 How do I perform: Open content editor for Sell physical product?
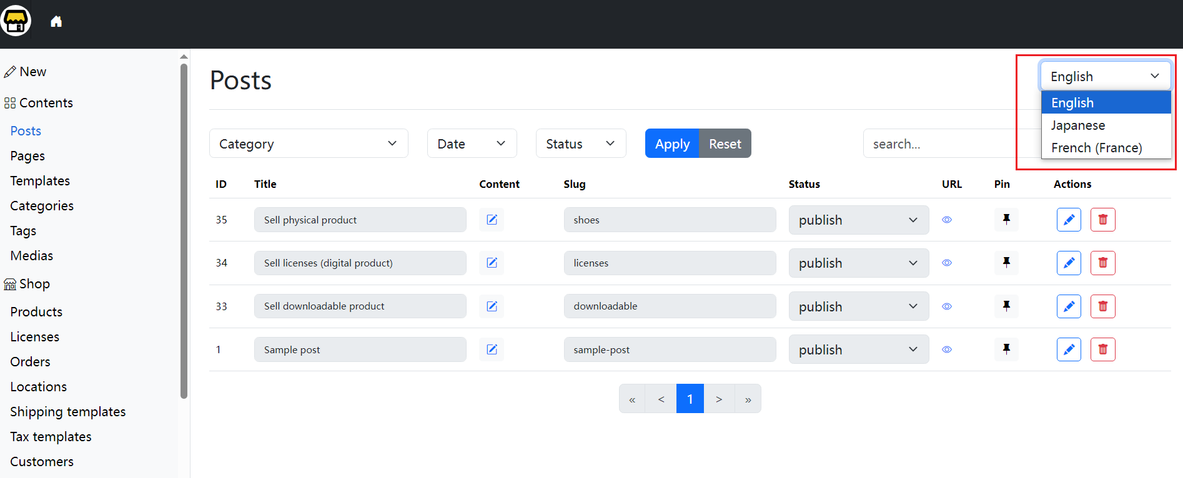pos(492,220)
